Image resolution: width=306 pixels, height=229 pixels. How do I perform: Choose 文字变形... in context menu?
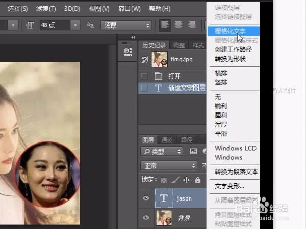pyautogui.click(x=234, y=186)
